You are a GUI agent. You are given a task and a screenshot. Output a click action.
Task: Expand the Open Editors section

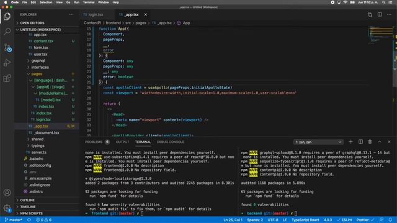(32, 23)
